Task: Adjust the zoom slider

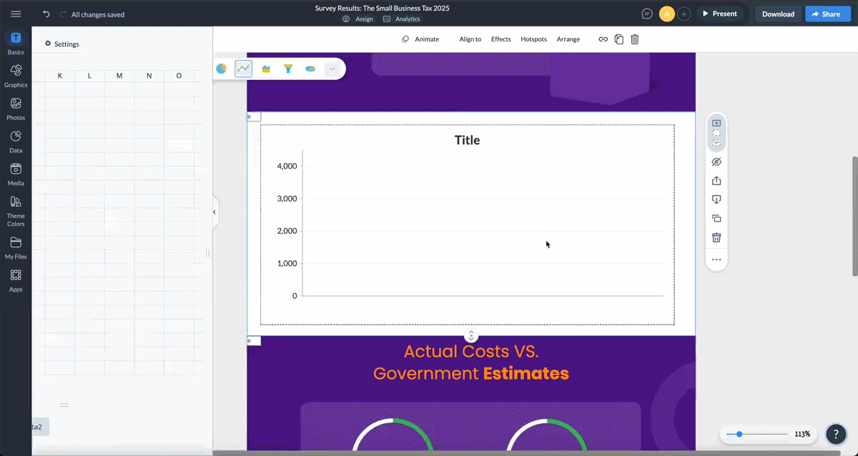Action: click(739, 433)
